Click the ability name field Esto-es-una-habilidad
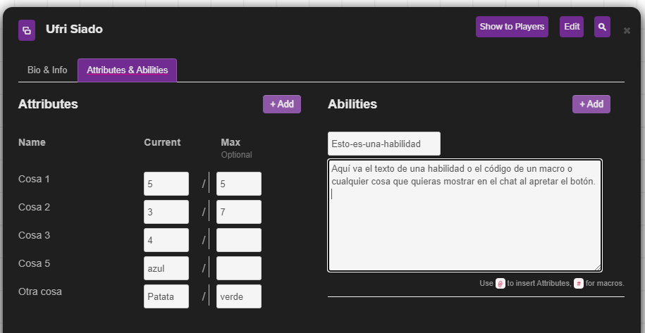Image resolution: width=645 pixels, height=333 pixels. 383,144
